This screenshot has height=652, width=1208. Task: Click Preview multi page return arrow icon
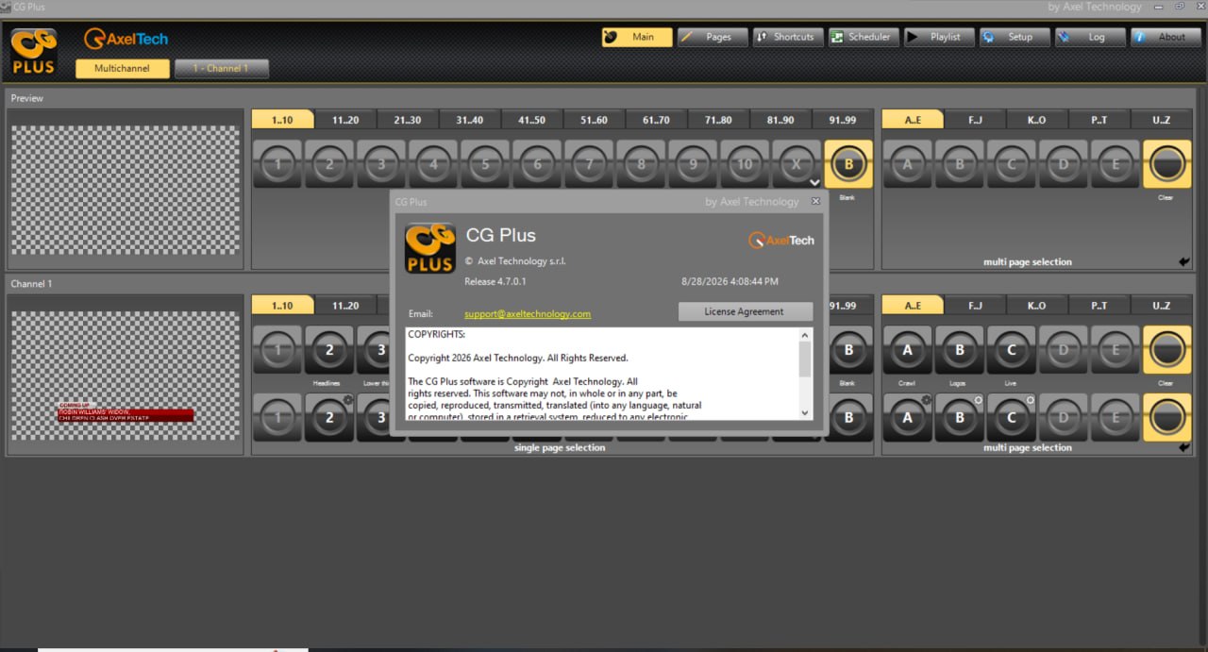click(x=1184, y=262)
